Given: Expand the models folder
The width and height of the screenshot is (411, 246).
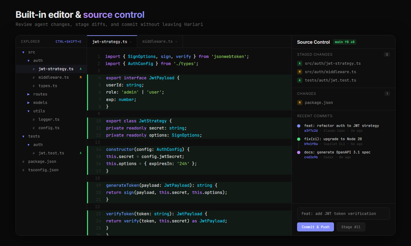Looking at the screenshot, I should coord(28,103).
